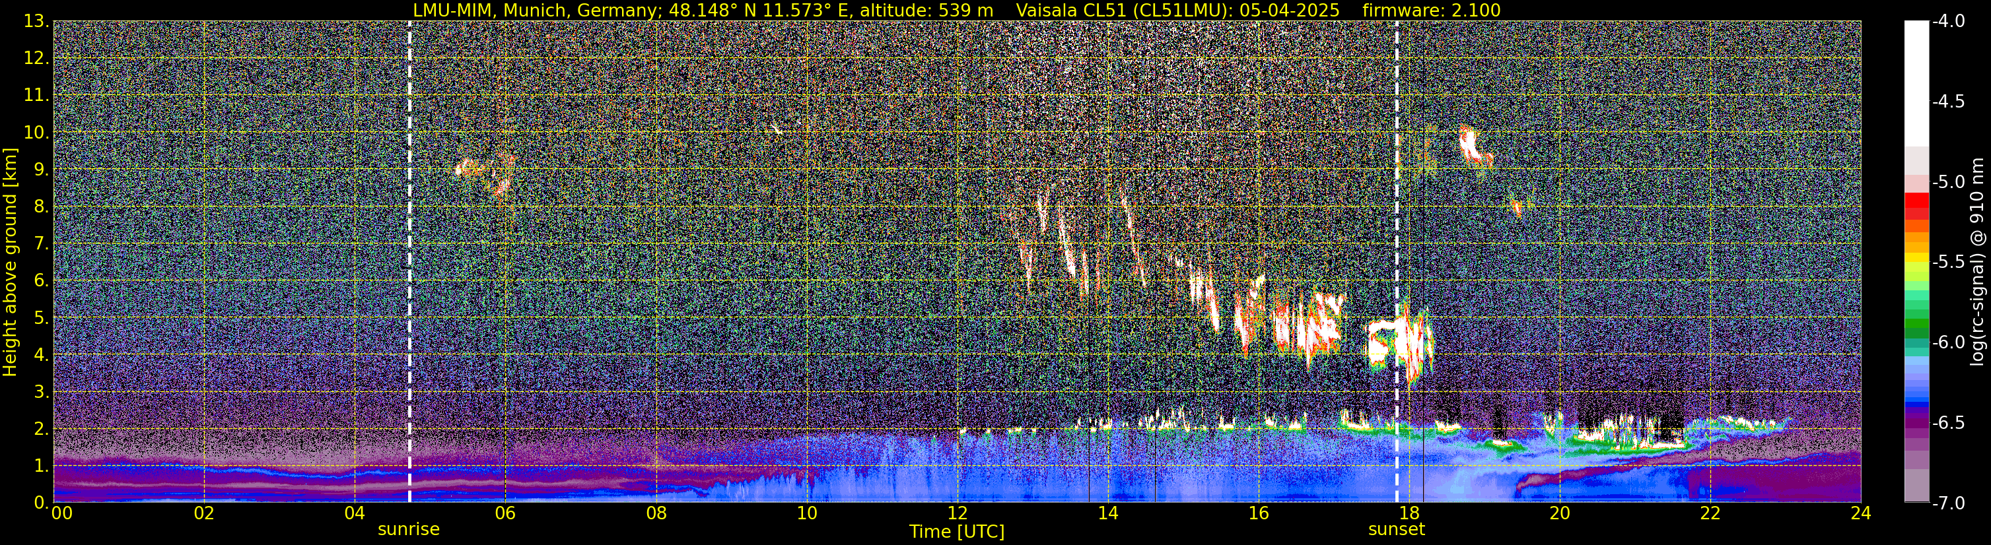The image size is (1991, 545).
Task: Click the x-axis tick label '04'
Action: pos(354,513)
